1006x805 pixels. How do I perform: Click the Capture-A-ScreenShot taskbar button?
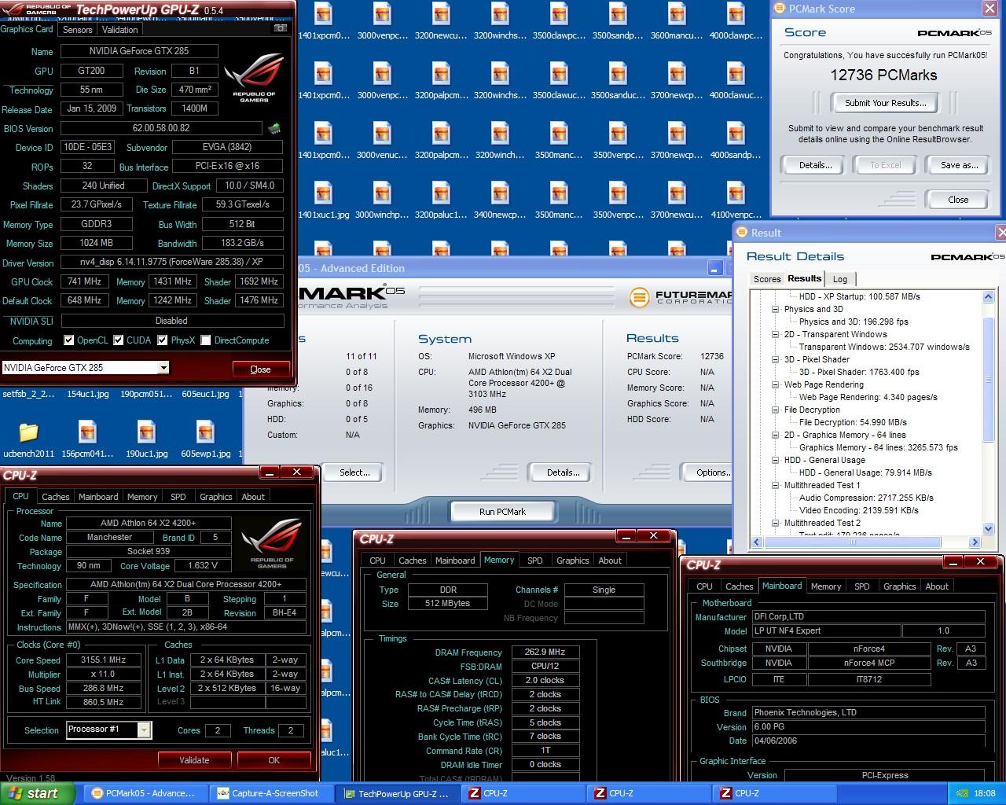point(273,793)
